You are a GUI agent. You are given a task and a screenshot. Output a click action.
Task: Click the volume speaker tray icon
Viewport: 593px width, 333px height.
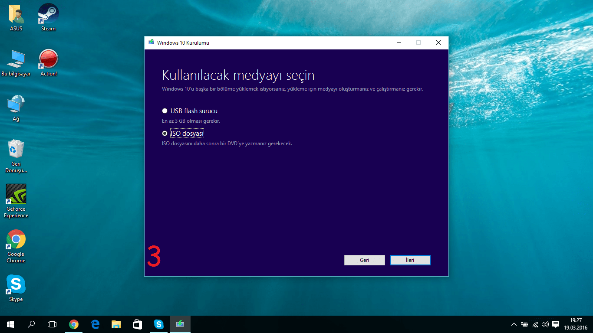545,324
